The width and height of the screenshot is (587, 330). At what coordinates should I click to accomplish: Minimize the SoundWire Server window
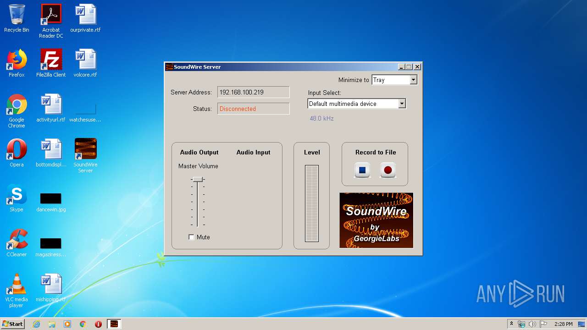402,67
